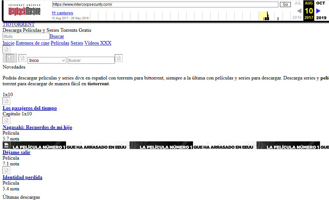The width and height of the screenshot is (329, 200).
Task: Go to next capture with blue arrow
Action: point(318,11)
